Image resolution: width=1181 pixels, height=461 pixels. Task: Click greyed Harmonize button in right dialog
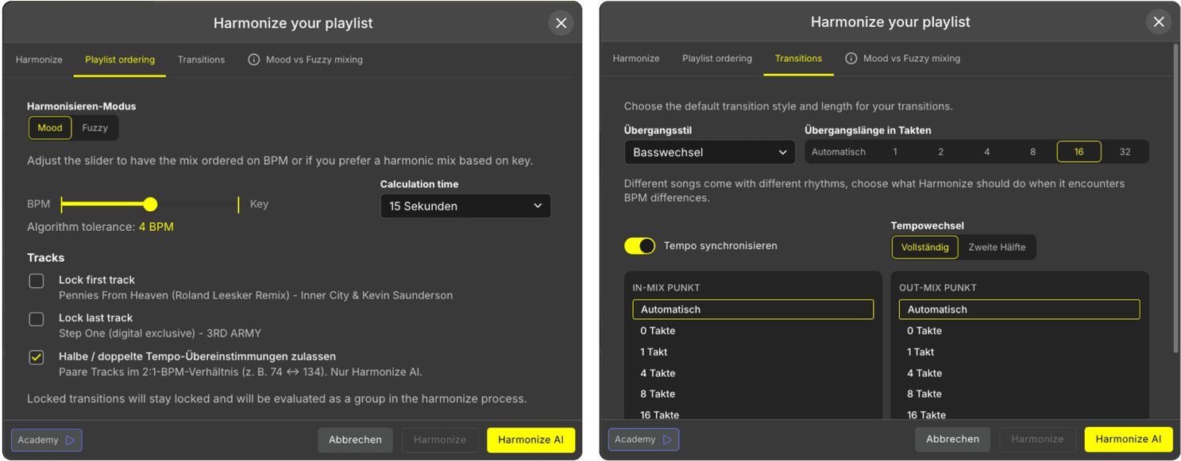[1037, 440]
